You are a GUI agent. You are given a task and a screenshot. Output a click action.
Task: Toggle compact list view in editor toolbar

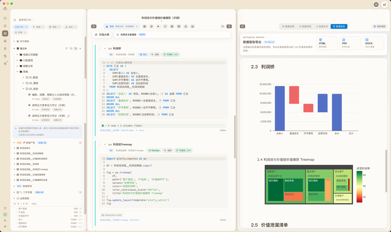coord(223,26)
